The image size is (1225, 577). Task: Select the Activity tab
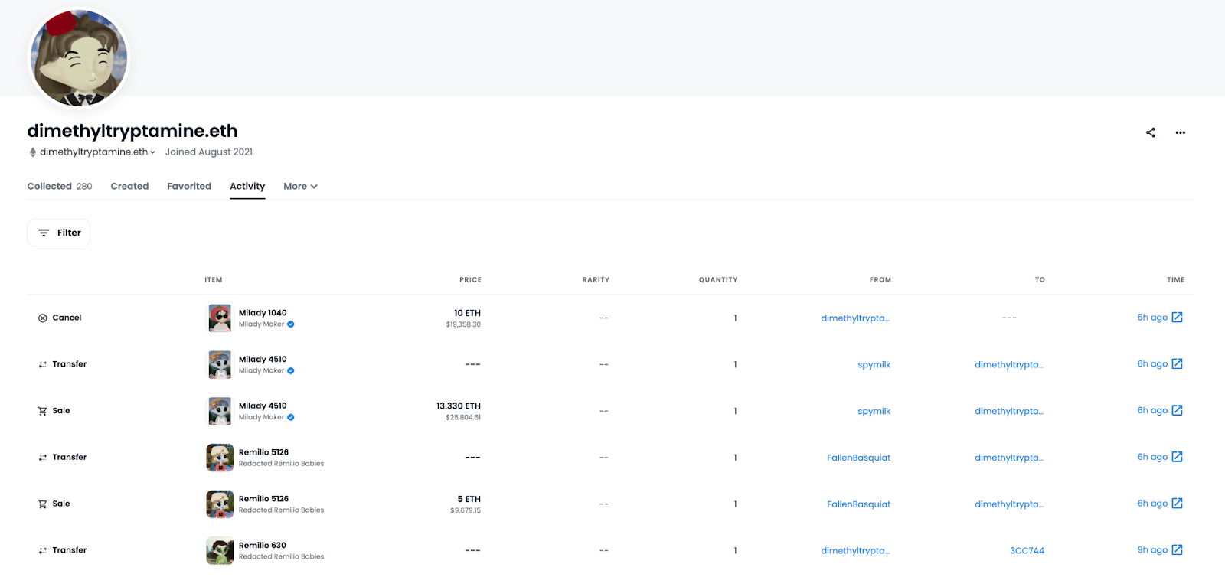tap(247, 186)
